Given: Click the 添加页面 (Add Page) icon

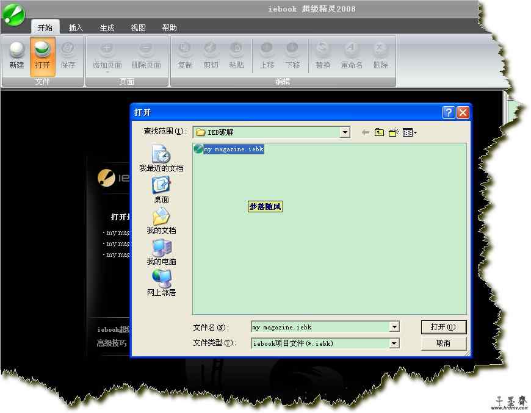Looking at the screenshot, I should (107, 55).
